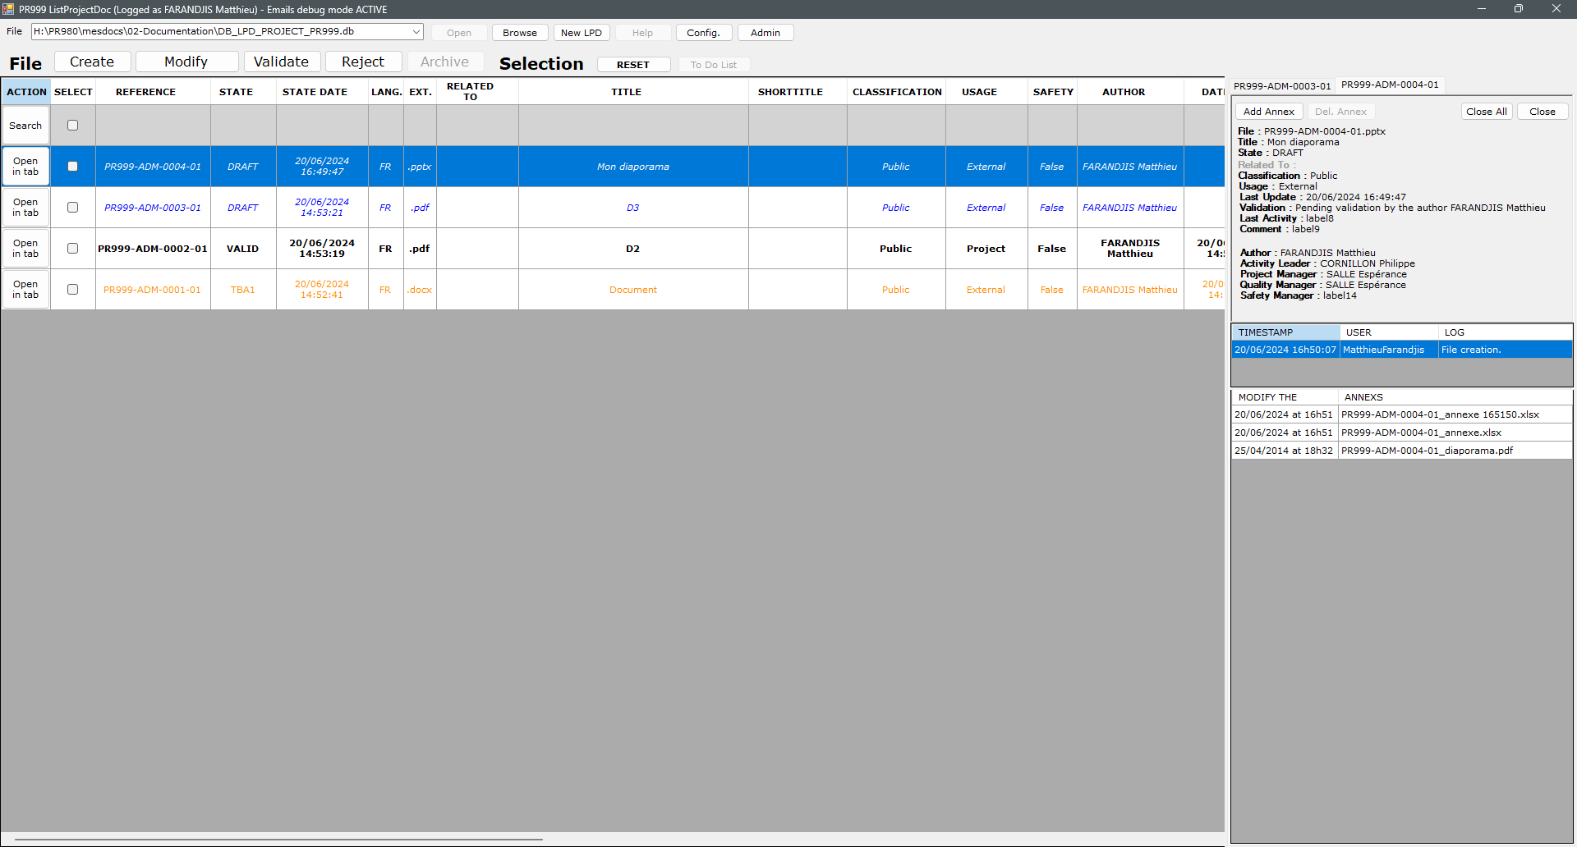Viewport: 1577px width, 847px height.
Task: Check the PR999-ADM-0001-01 row checkbox
Action: pos(72,290)
